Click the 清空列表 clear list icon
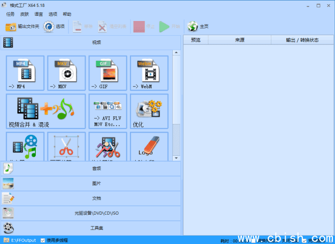 103,27
